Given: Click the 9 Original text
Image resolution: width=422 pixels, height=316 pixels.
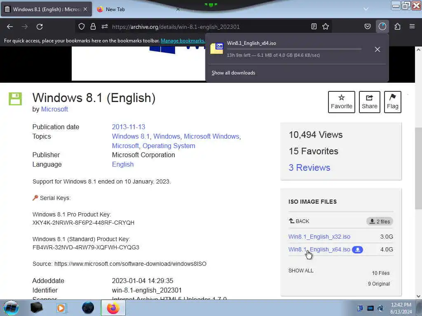Looking at the screenshot, I should [379, 284].
